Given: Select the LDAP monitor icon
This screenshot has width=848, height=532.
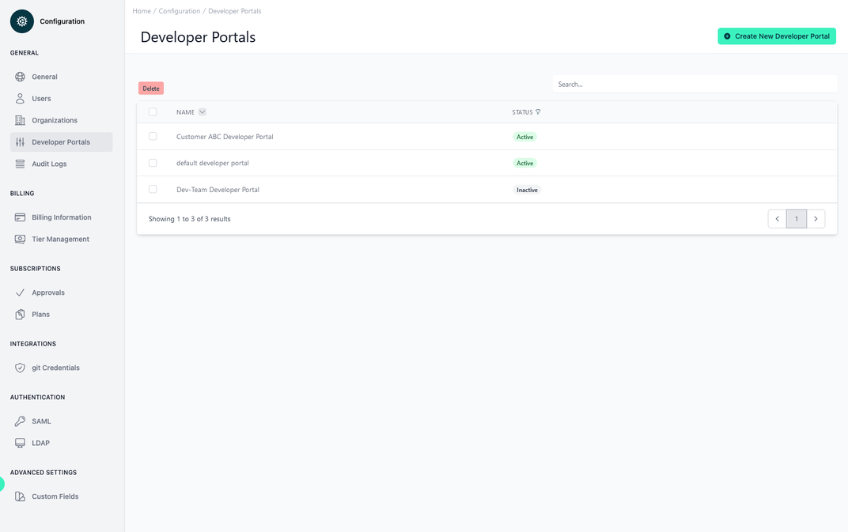Looking at the screenshot, I should [x=20, y=442].
